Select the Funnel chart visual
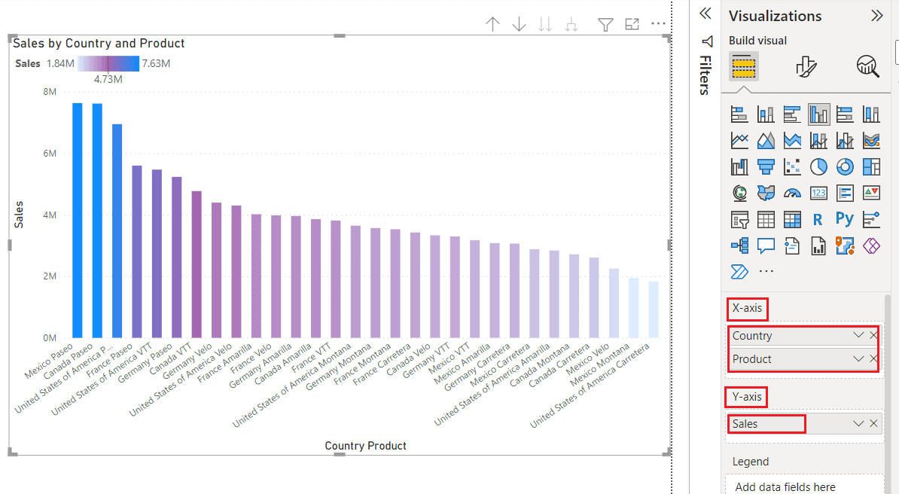 point(766,166)
